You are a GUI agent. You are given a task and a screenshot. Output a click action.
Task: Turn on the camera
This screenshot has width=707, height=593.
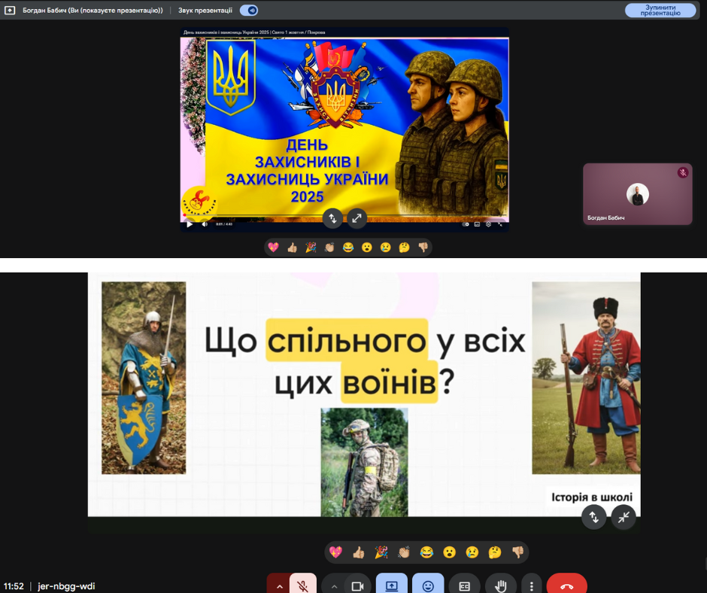(358, 585)
